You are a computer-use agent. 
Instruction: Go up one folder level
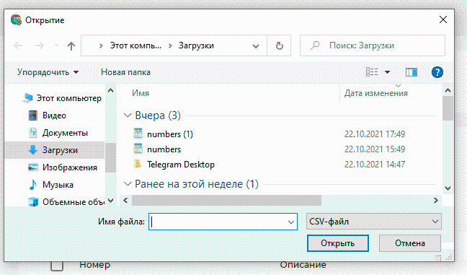point(71,46)
